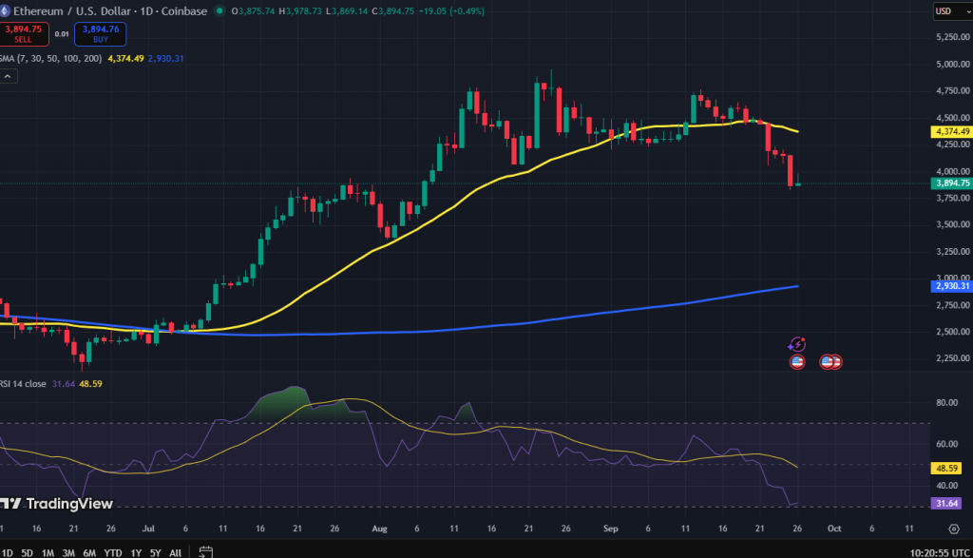
Task: Click the green market status dot in legend
Action: [219, 11]
